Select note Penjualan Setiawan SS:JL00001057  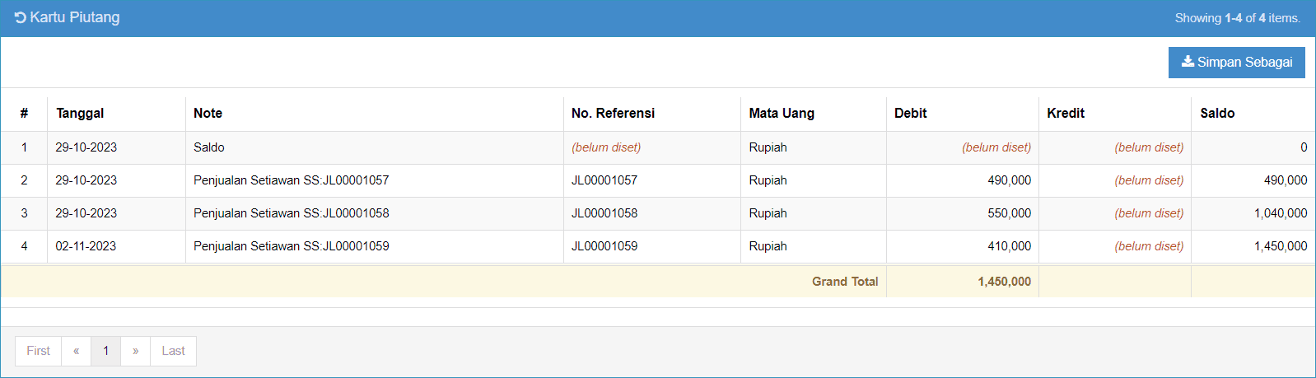(292, 180)
